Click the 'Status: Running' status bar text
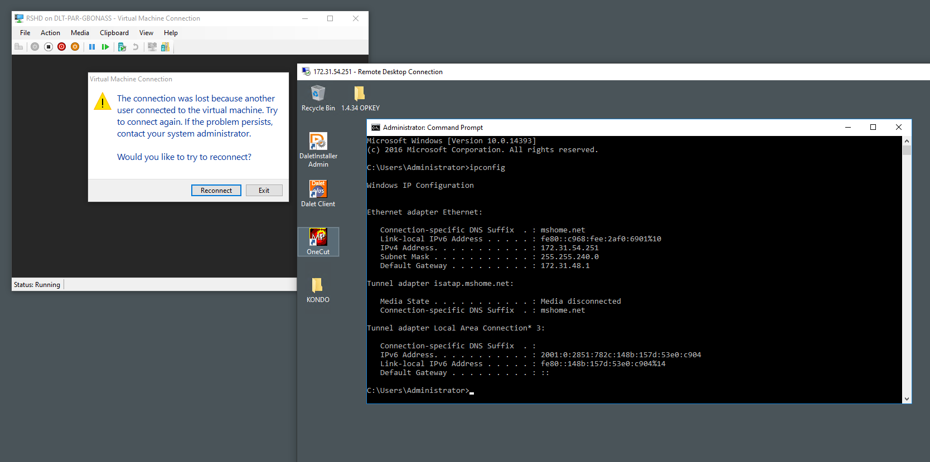The width and height of the screenshot is (930, 462). click(37, 285)
